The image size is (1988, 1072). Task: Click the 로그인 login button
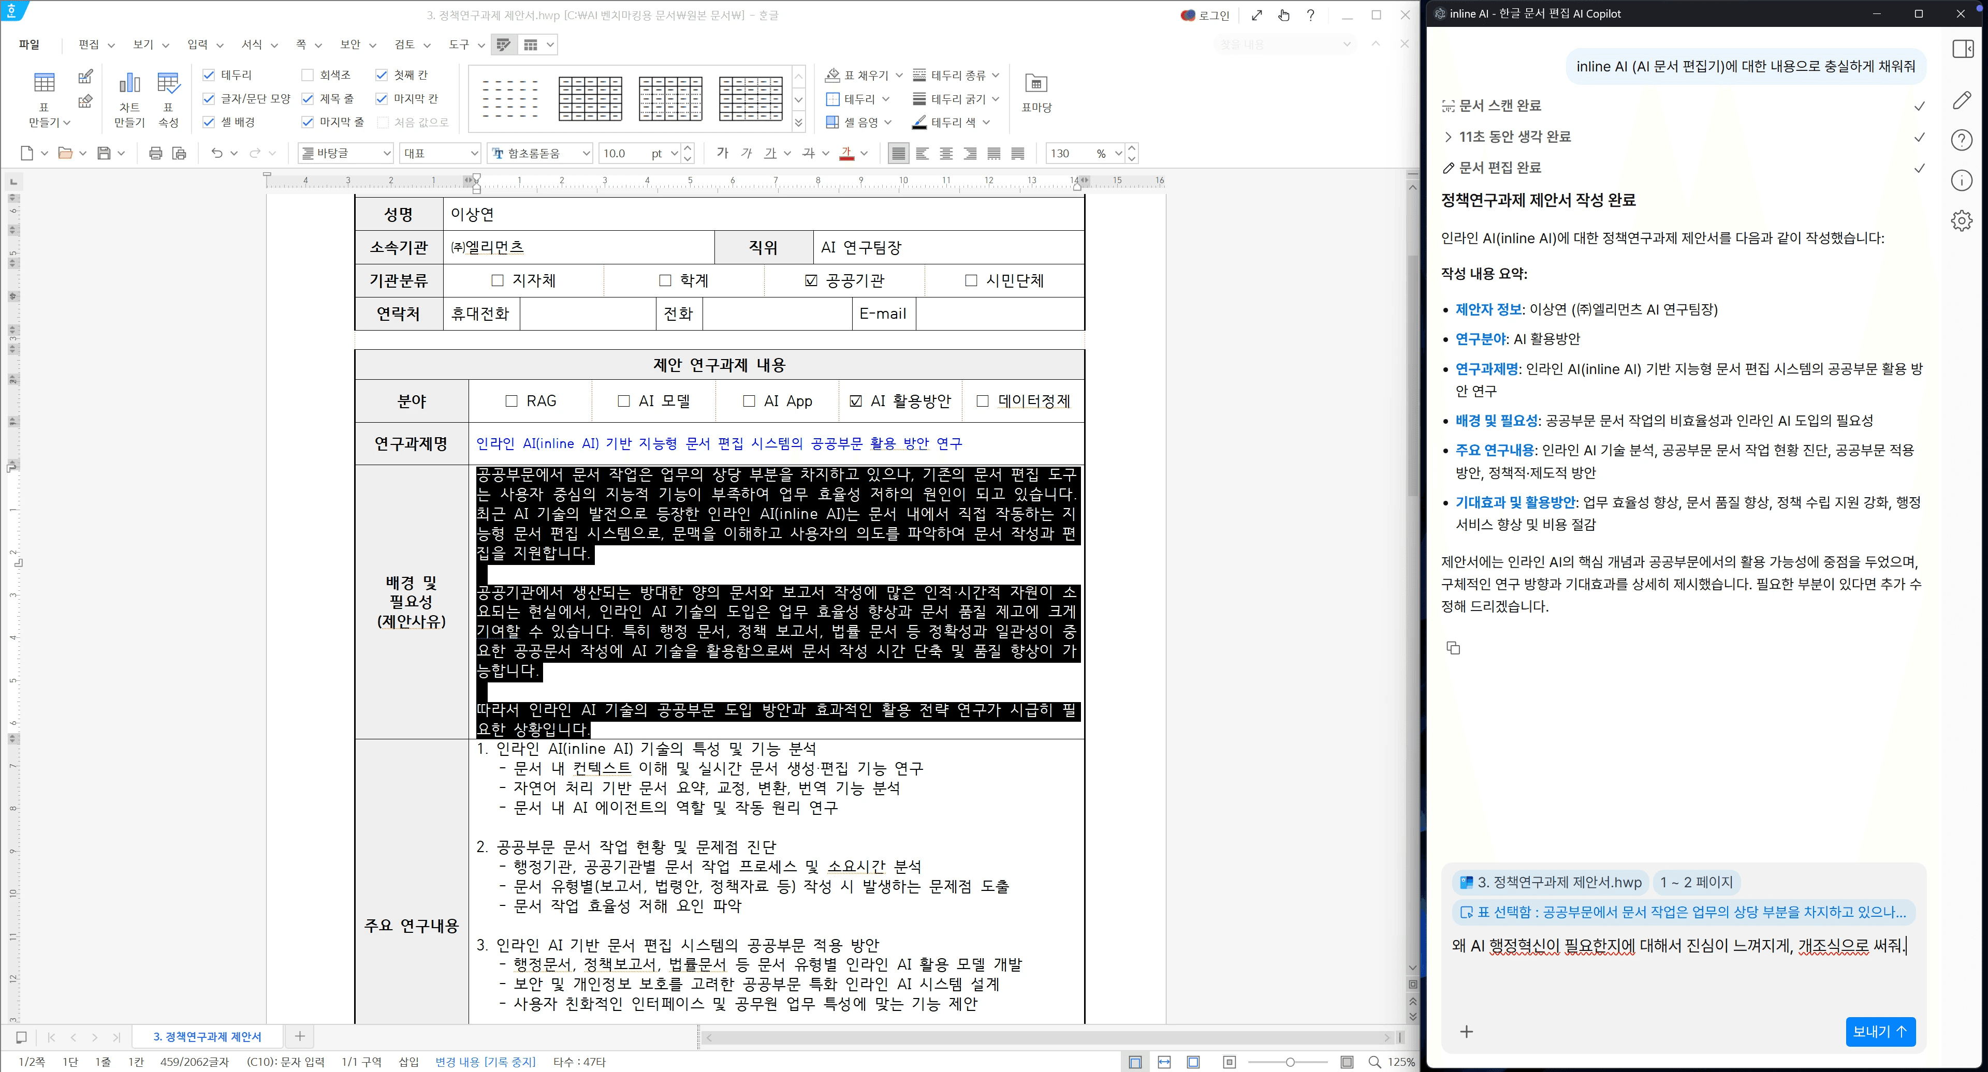pyautogui.click(x=1208, y=14)
